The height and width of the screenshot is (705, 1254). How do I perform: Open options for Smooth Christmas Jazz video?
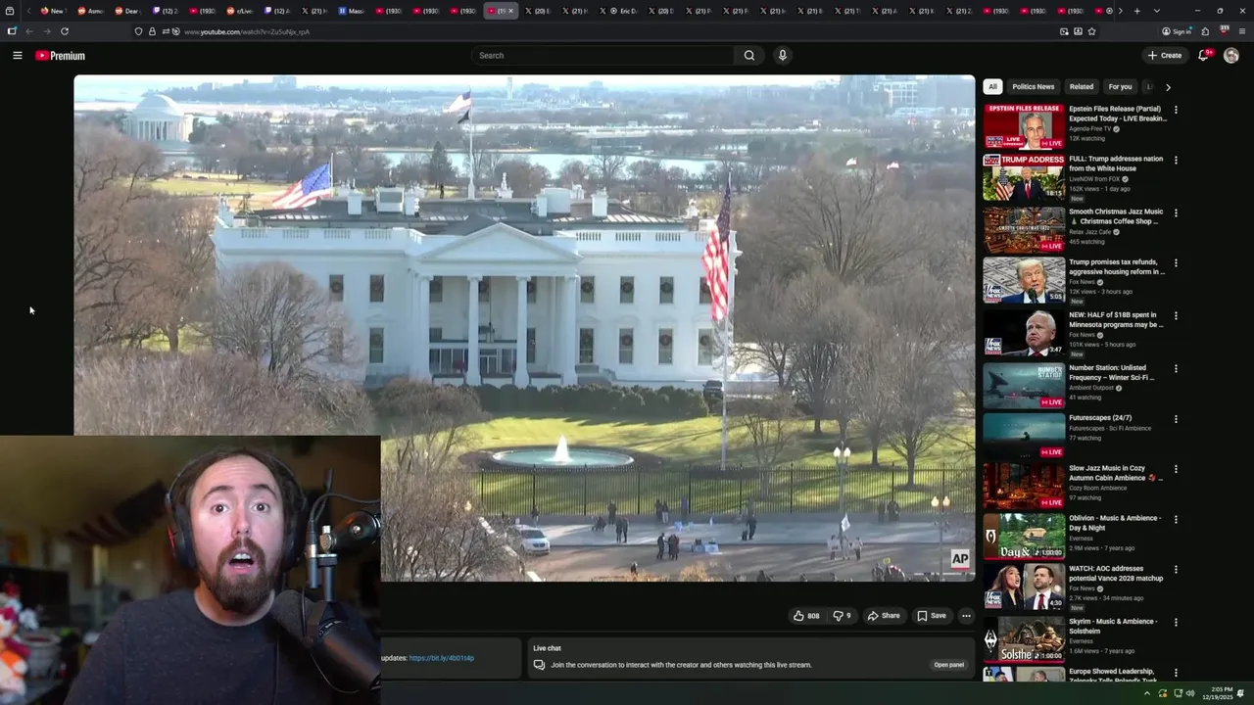click(x=1176, y=212)
